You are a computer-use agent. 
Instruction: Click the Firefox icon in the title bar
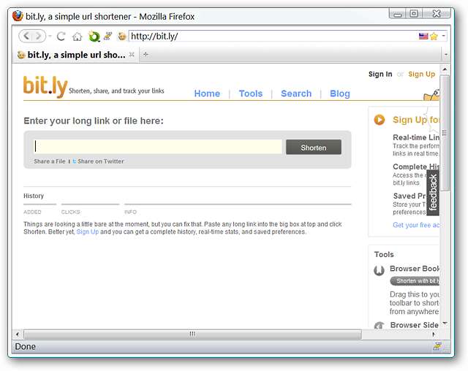(18, 16)
